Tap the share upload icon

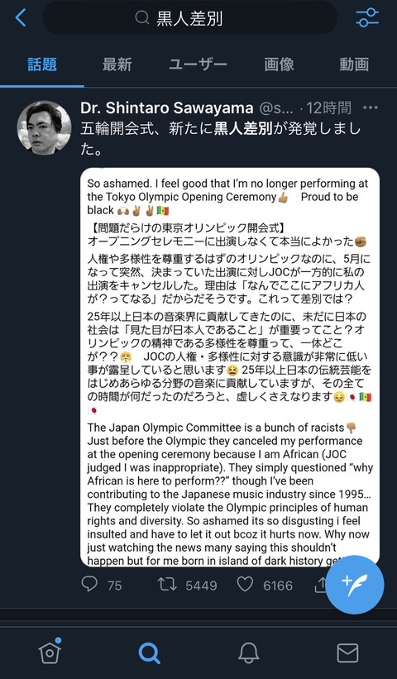point(321,585)
